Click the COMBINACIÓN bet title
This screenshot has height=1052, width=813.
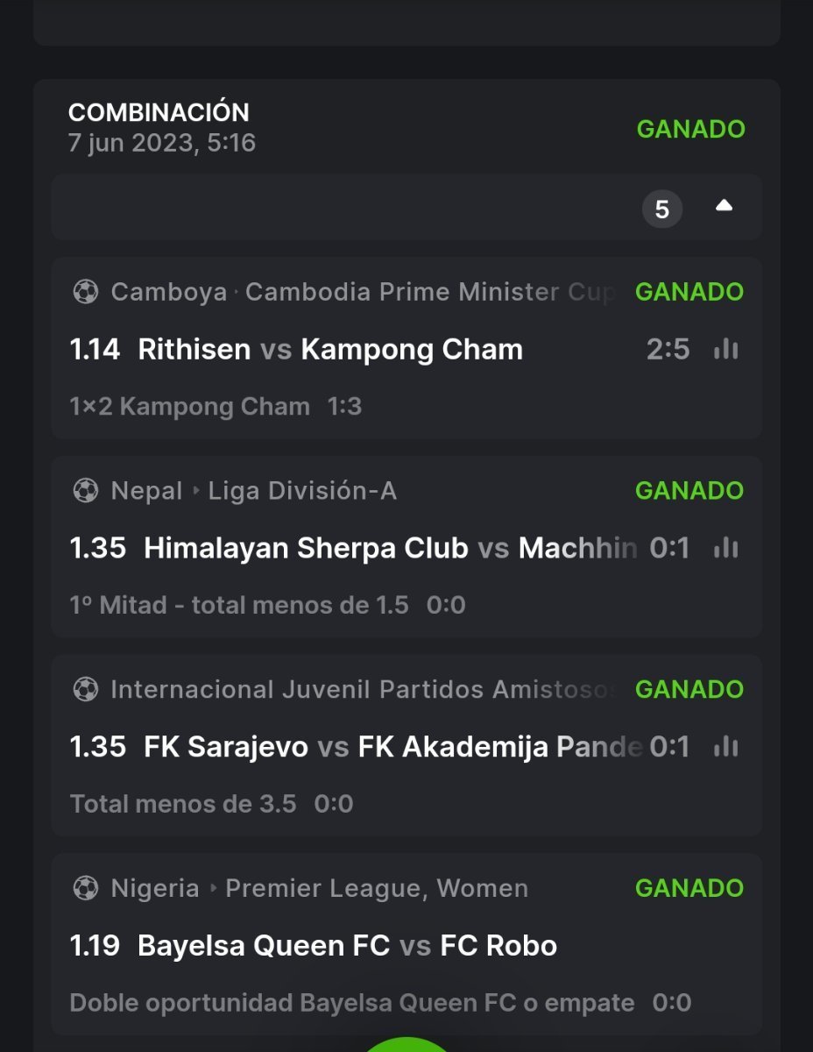(x=159, y=112)
